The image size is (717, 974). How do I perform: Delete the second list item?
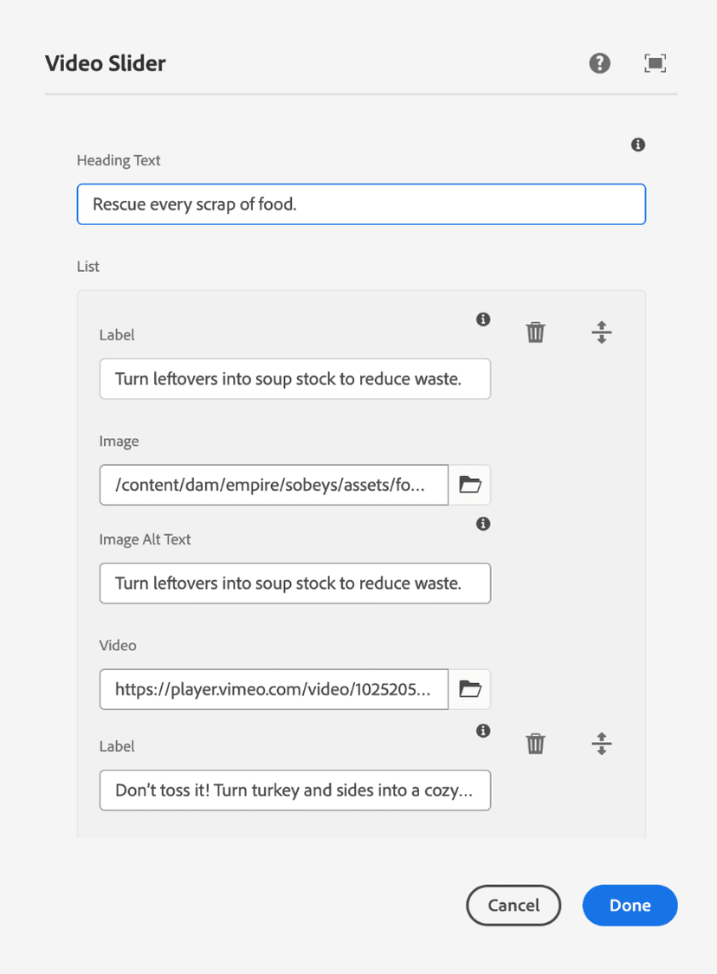[x=536, y=744]
